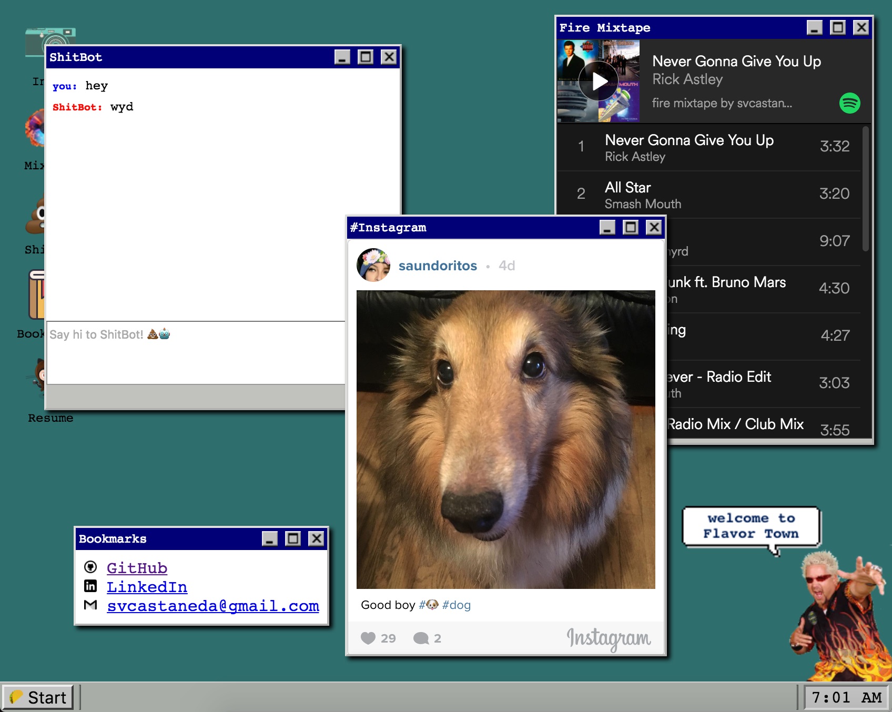
Task: Focus the Say hi to ShitBot input
Action: pyautogui.click(x=196, y=352)
